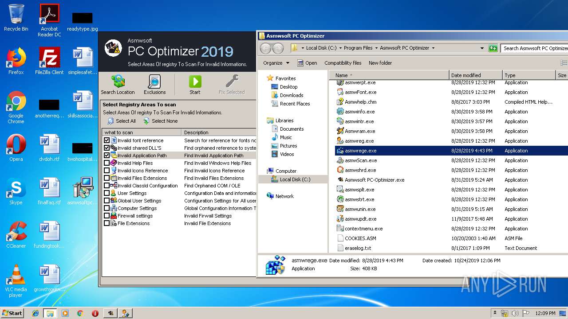Click the Explorer back arrow button
The width and height of the screenshot is (568, 319).
265,48
